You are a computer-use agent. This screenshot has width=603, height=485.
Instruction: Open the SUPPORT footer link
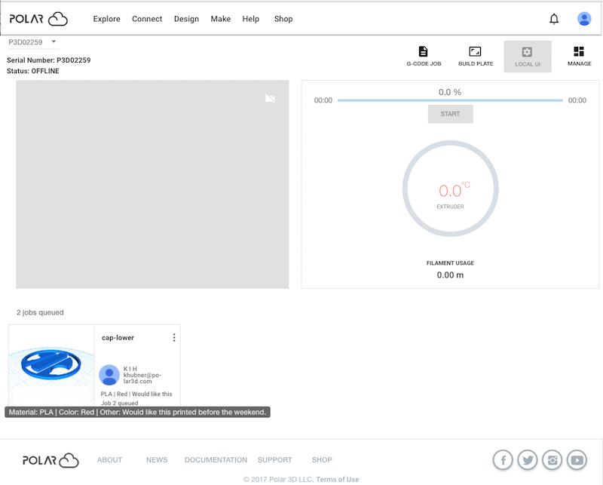[274, 460]
